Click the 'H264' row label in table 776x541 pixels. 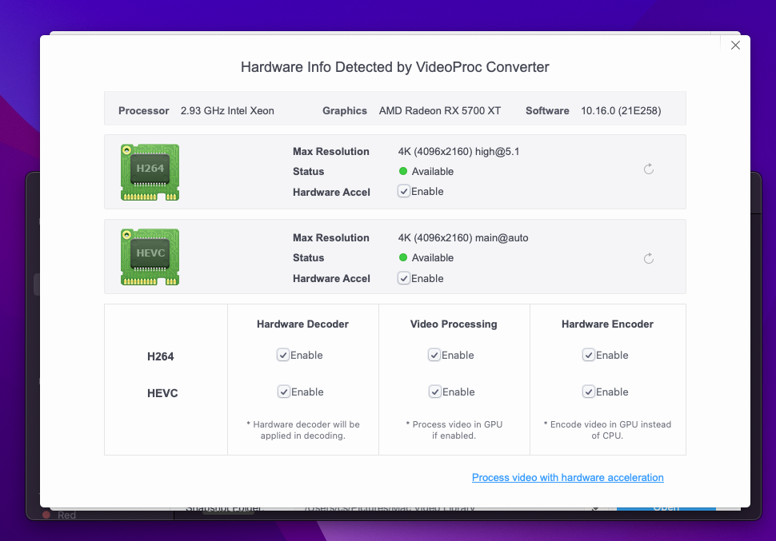point(160,356)
